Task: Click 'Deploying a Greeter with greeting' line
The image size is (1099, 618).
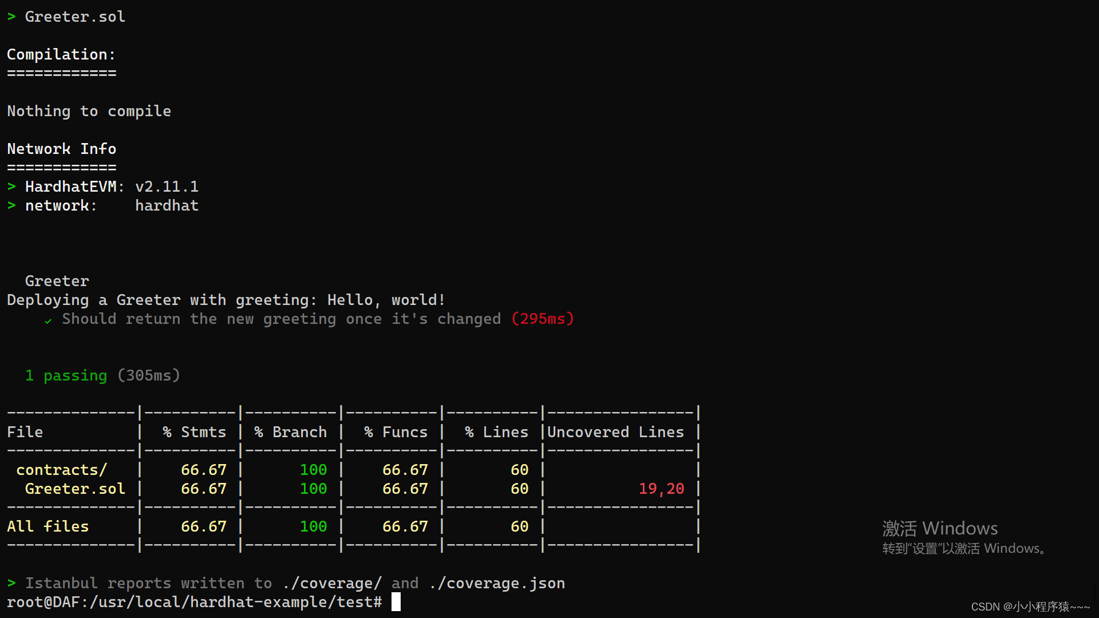Action: pos(226,300)
